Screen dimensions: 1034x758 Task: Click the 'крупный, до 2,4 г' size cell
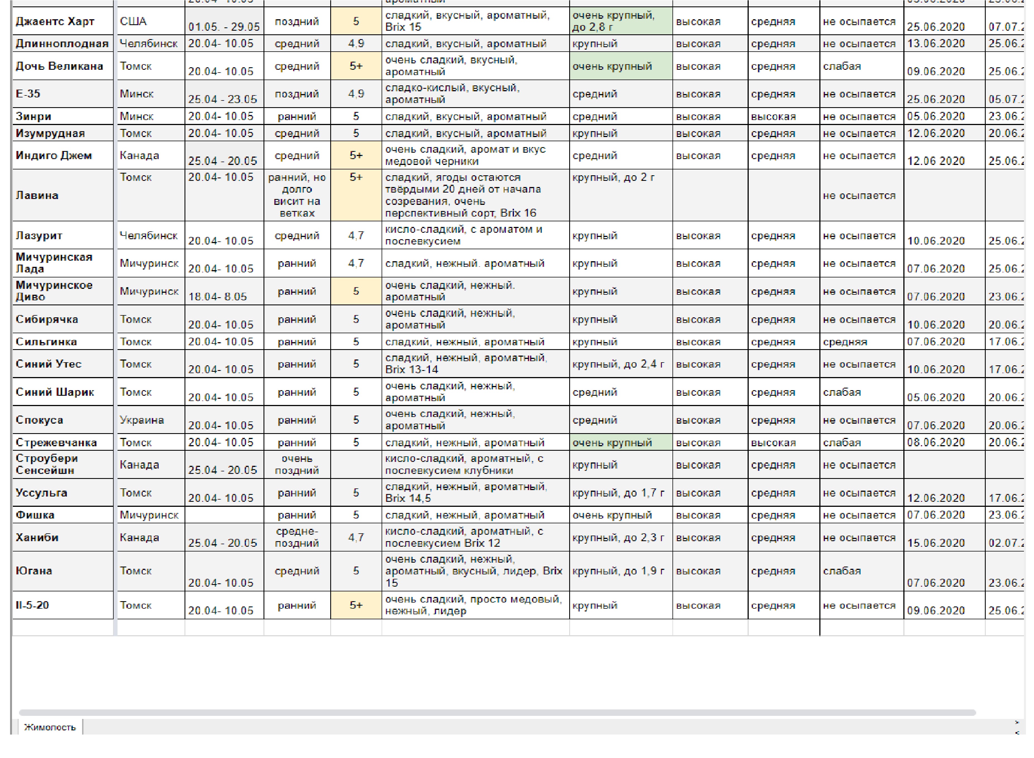point(621,364)
